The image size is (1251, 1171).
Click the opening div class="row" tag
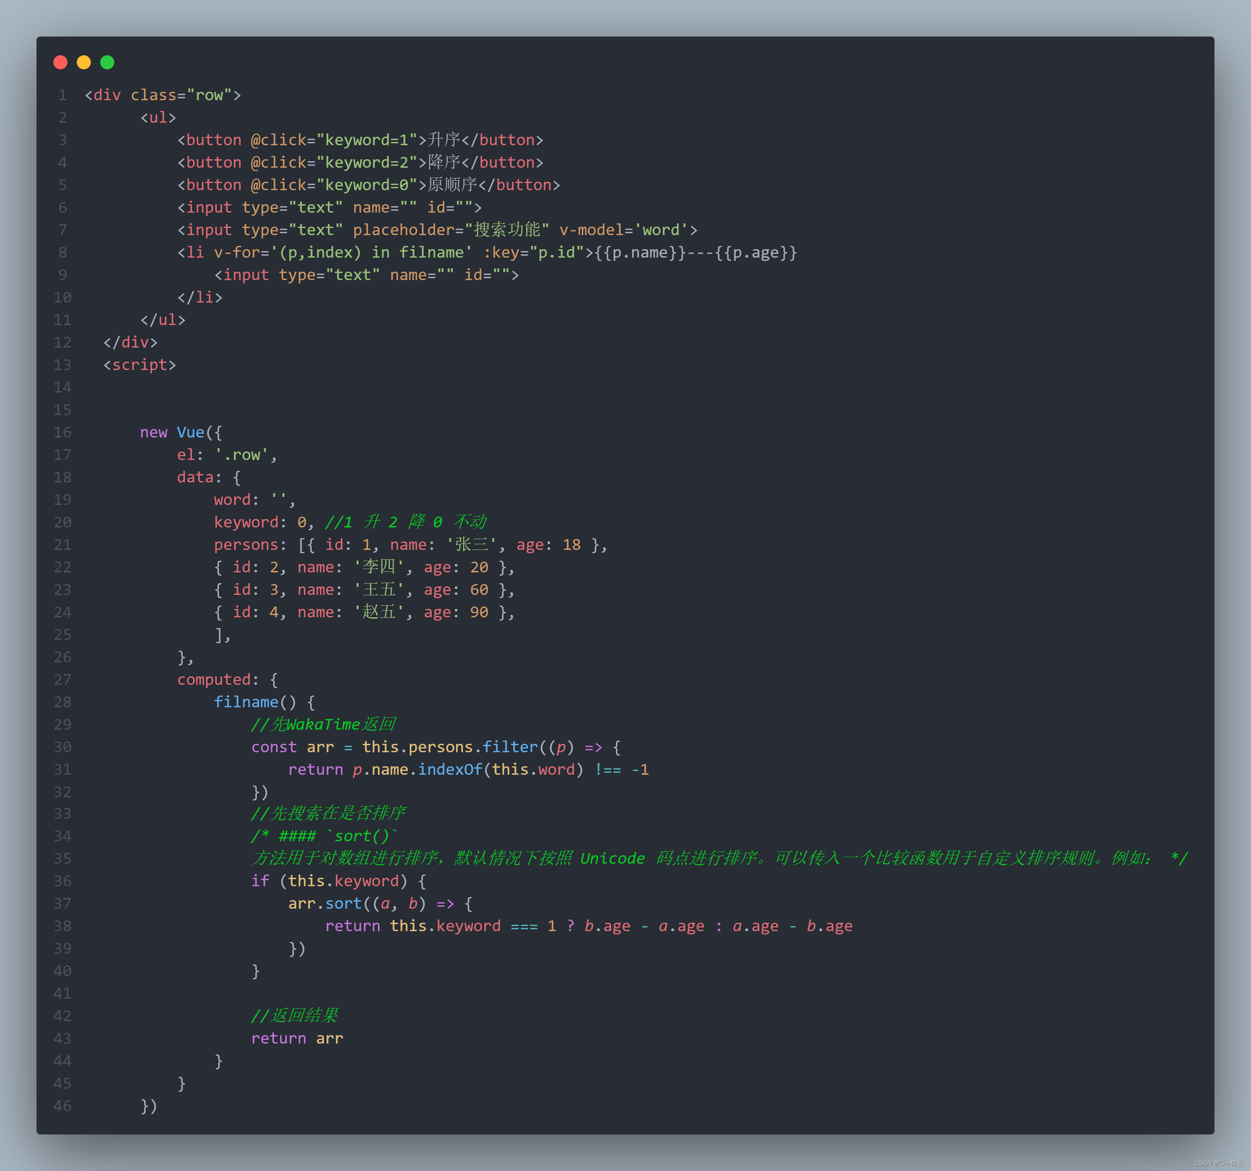pyautogui.click(x=162, y=95)
